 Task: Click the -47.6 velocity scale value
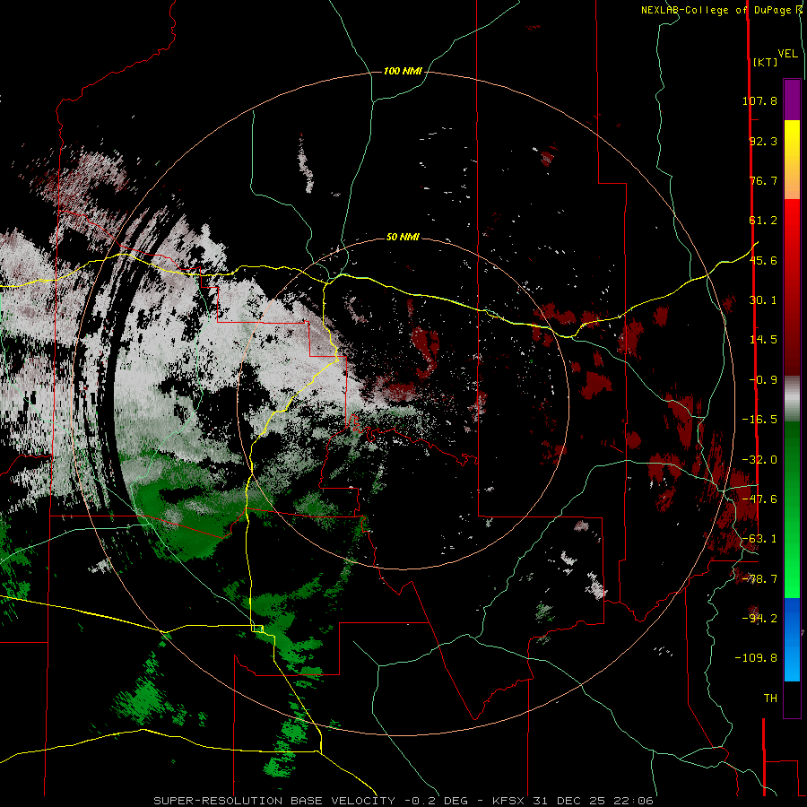point(759,499)
